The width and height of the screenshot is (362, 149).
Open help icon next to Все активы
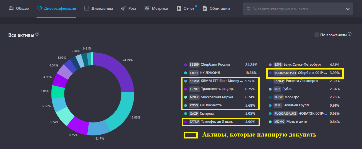tap(37, 34)
